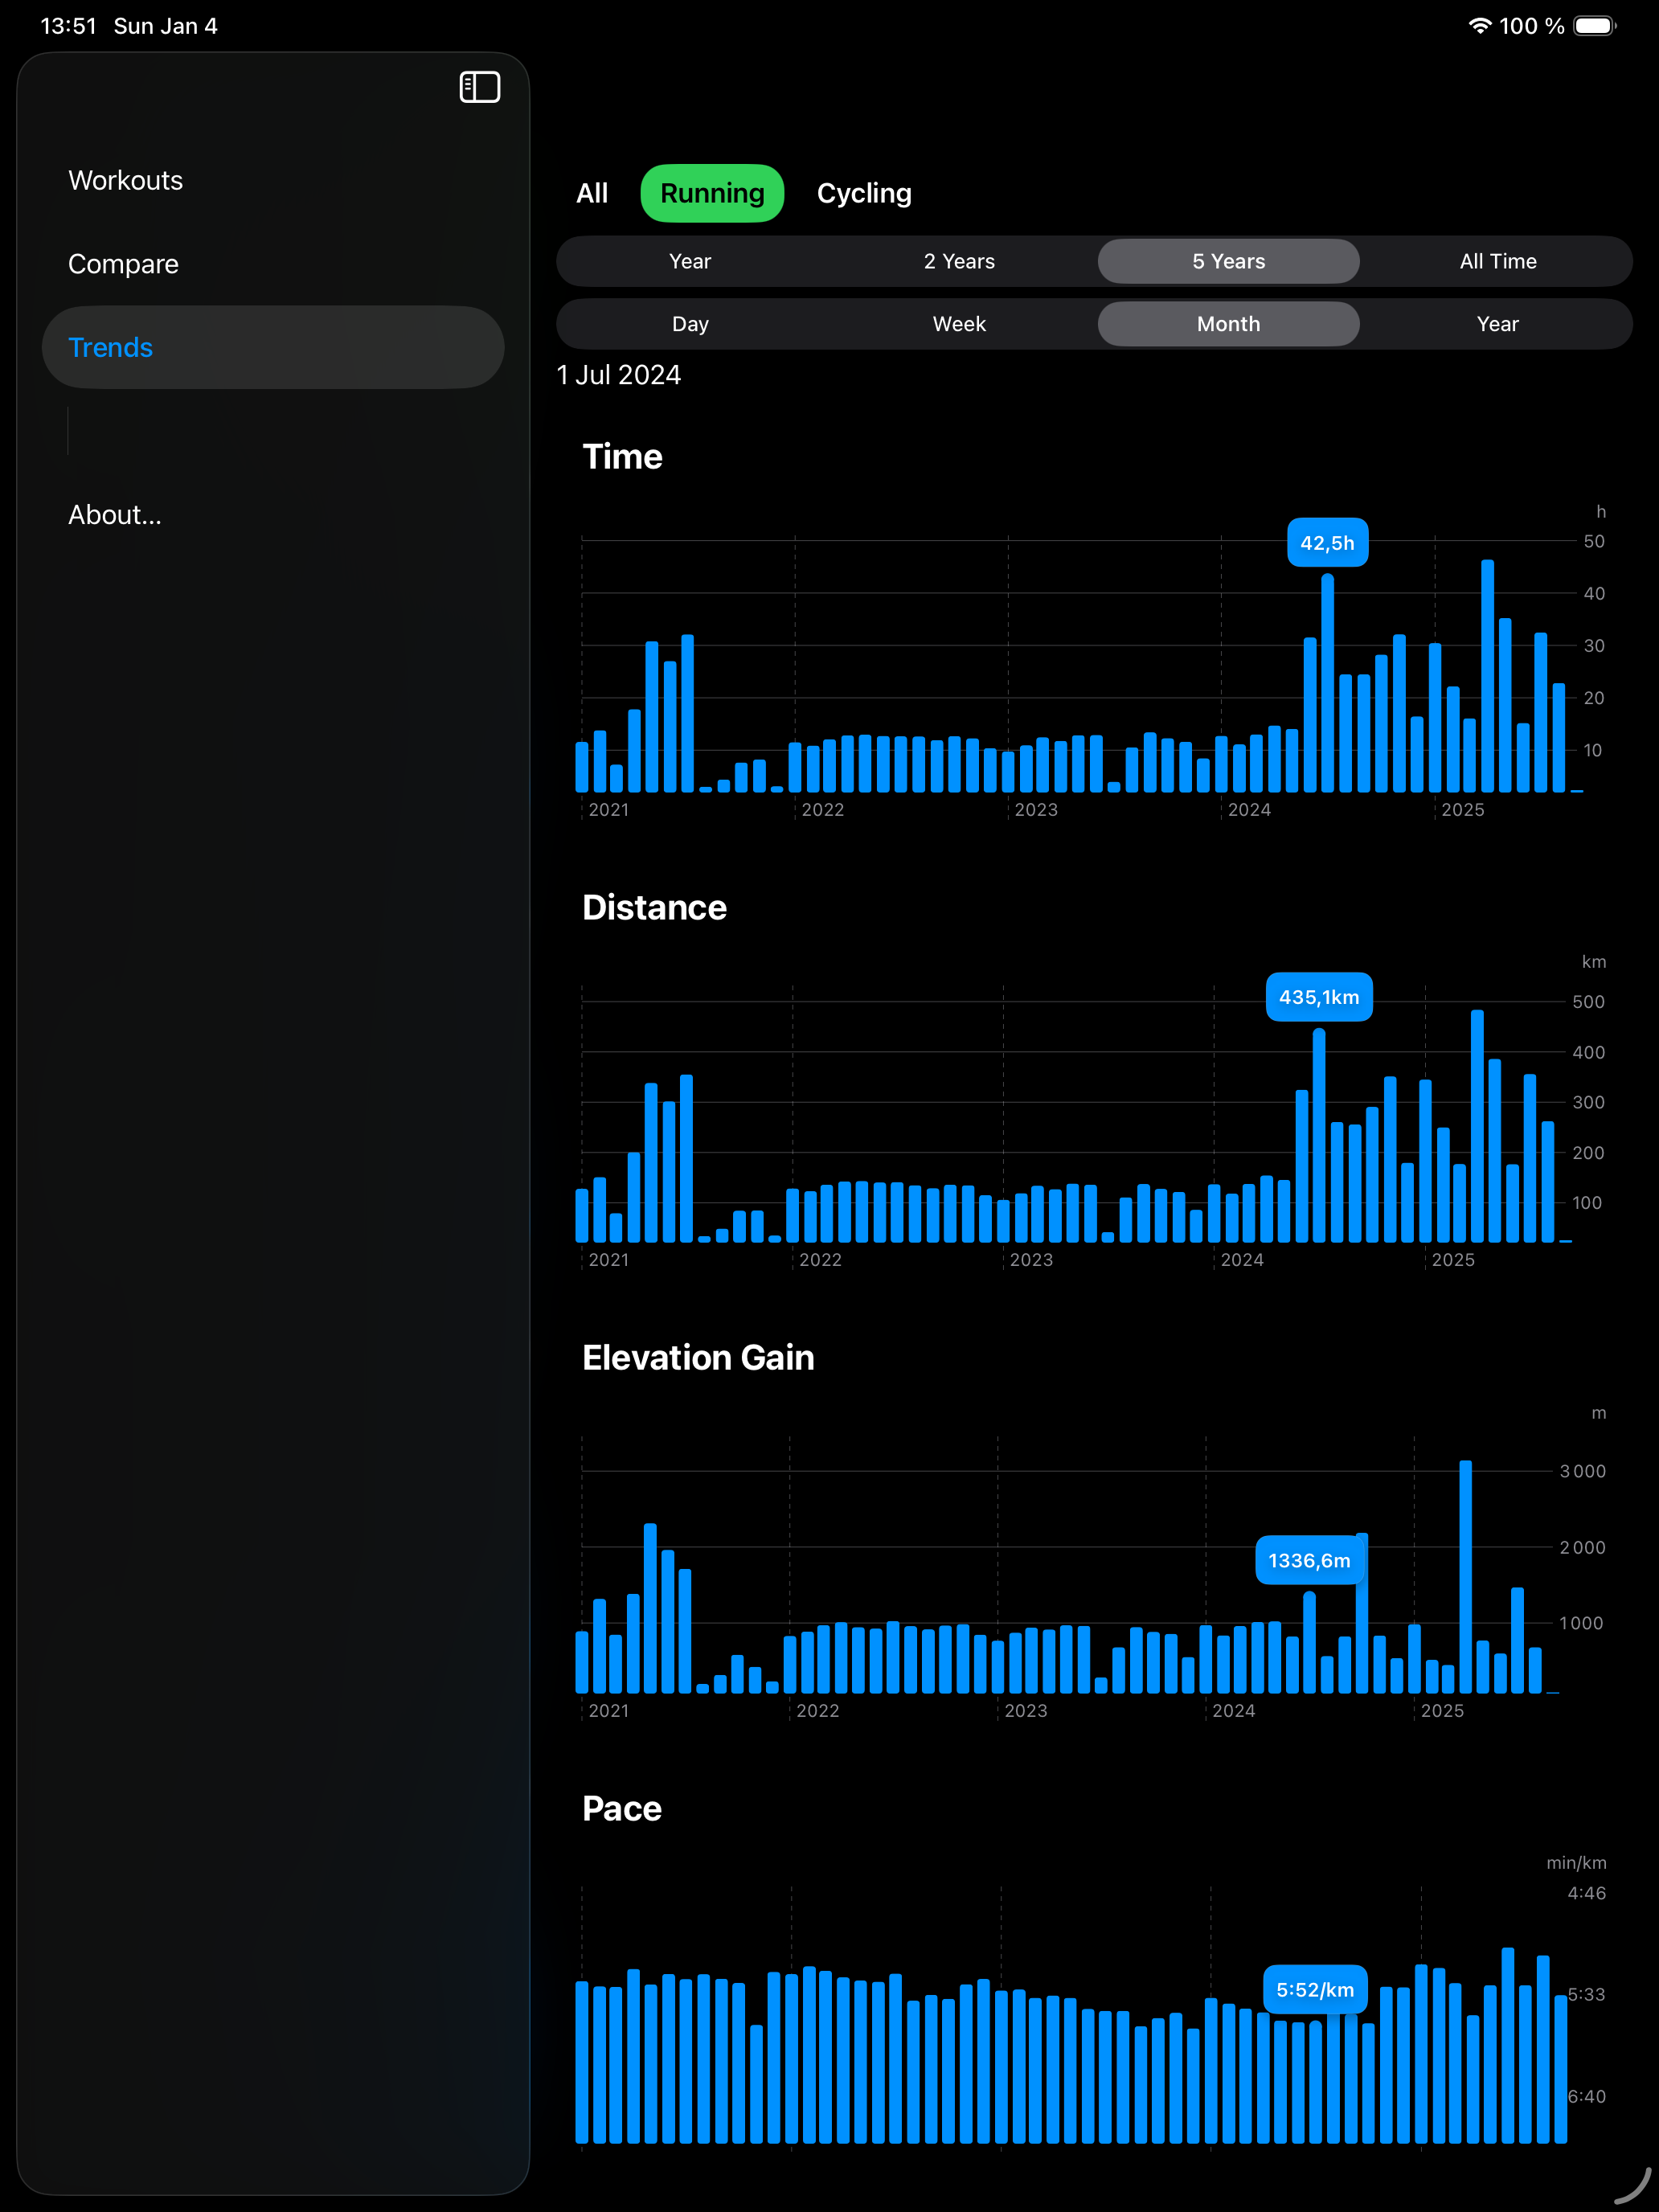
Task: Switch to 2 Years range
Action: [x=958, y=261]
